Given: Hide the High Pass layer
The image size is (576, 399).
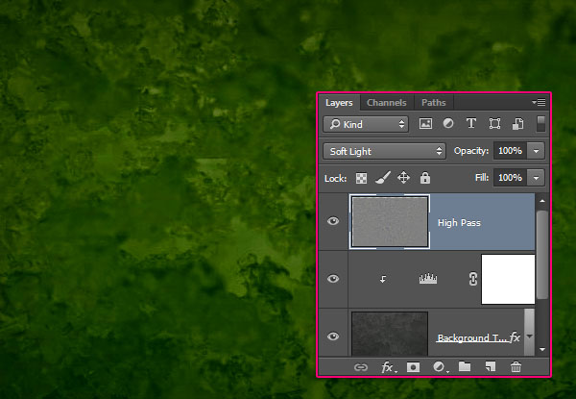Looking at the screenshot, I should click(333, 222).
